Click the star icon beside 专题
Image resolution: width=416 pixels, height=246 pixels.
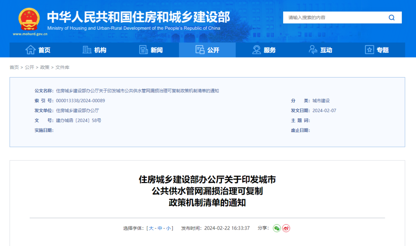point(369,50)
